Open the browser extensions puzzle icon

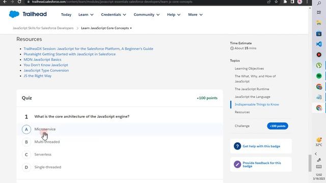285,2
